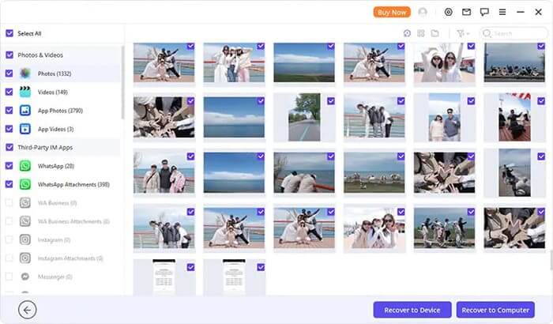Switch to the time-based view icon
This screenshot has height=324, width=553.
pos(407,33)
